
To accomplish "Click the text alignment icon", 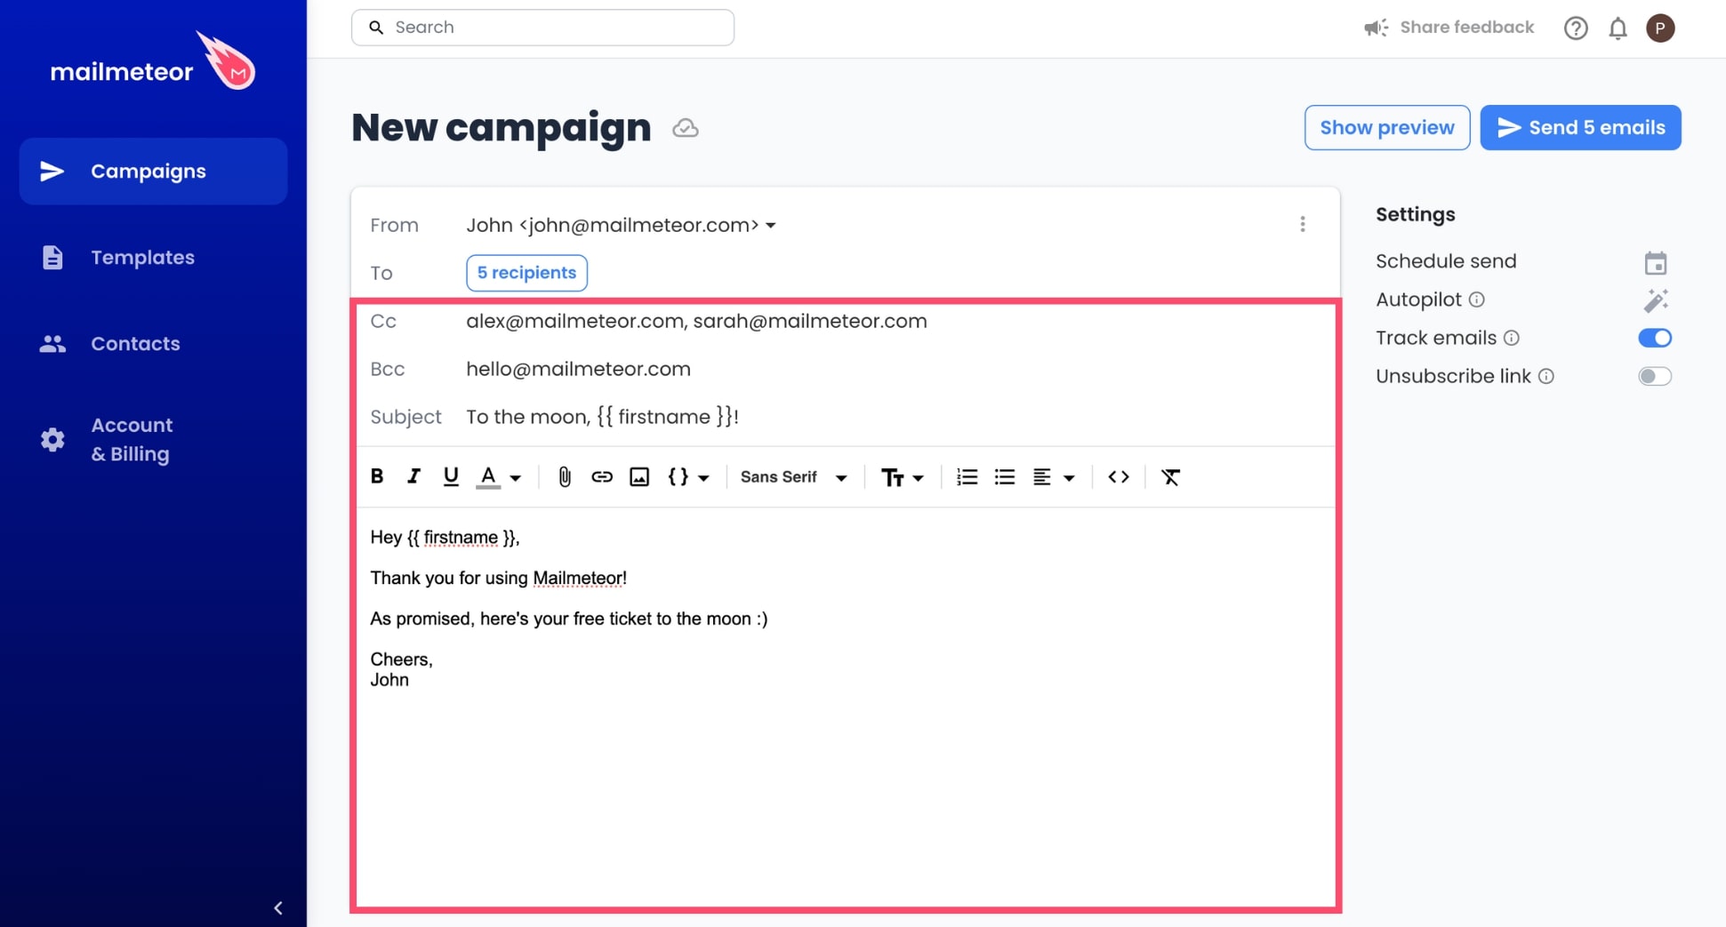I will tap(1042, 477).
